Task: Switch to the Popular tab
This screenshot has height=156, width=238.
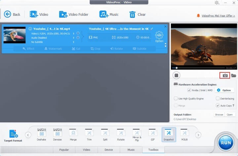Action: pos(64,150)
